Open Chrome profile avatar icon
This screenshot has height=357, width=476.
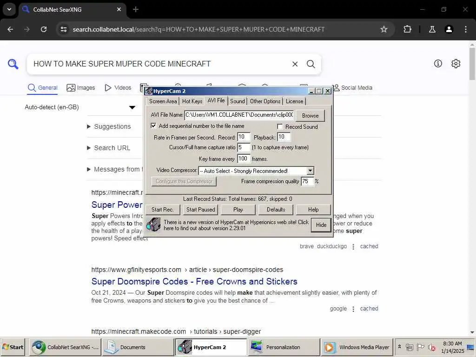[449, 29]
